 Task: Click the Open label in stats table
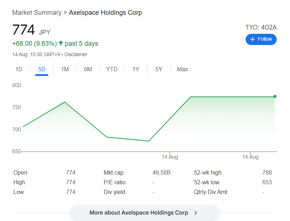20,172
